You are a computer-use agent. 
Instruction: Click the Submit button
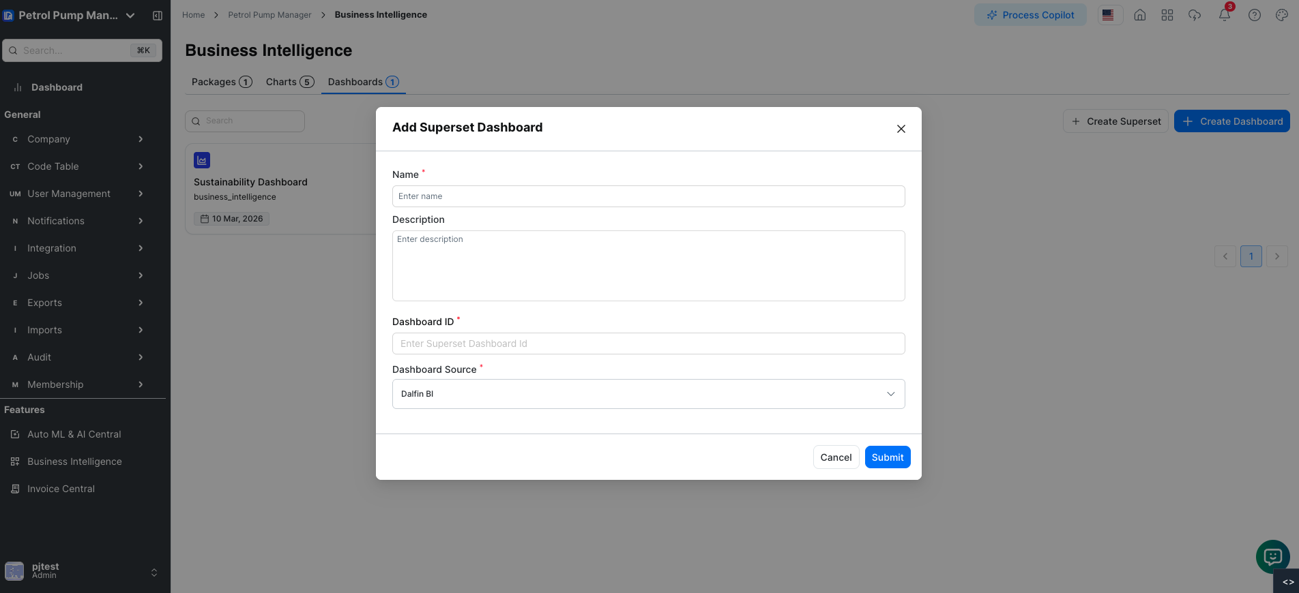(x=887, y=457)
